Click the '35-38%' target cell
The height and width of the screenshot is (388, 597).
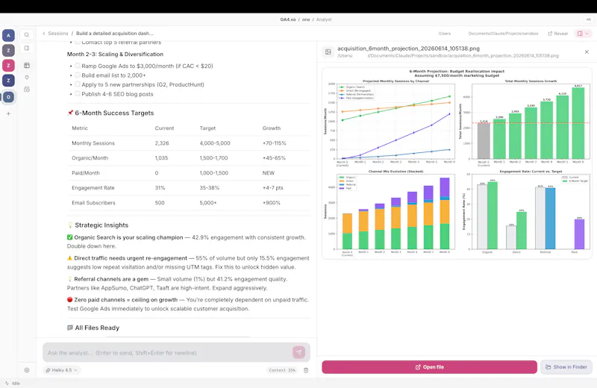tap(210, 188)
